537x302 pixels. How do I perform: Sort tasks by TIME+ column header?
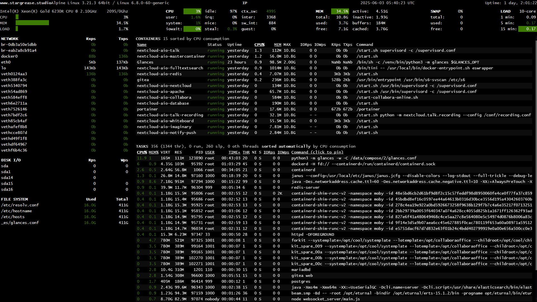[234, 152]
